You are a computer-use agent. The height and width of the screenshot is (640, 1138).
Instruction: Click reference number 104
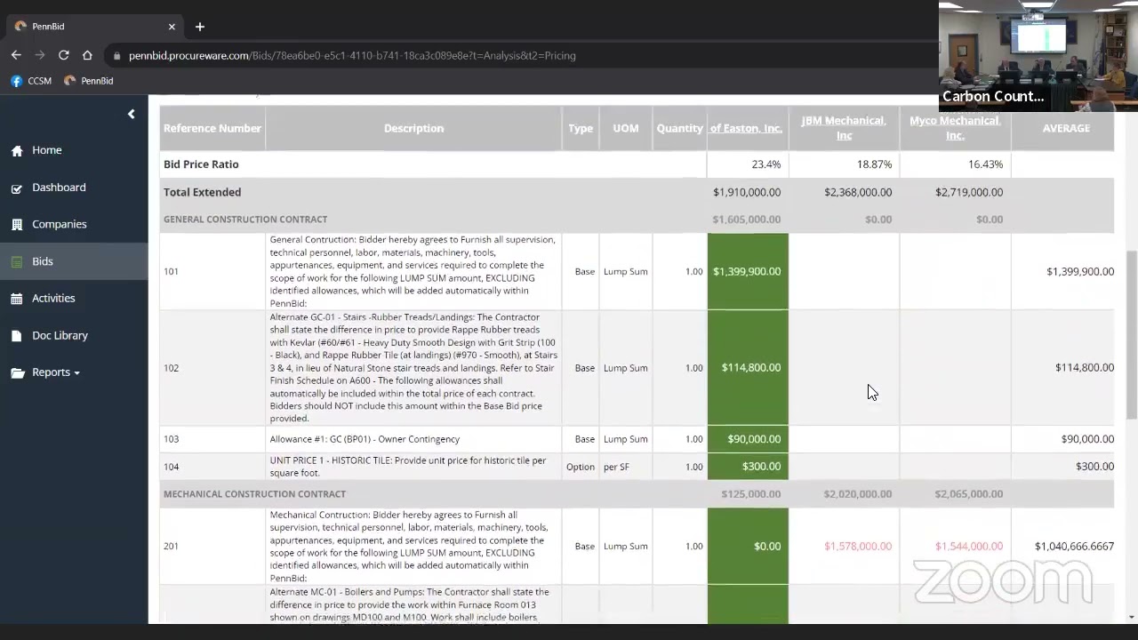tap(171, 467)
